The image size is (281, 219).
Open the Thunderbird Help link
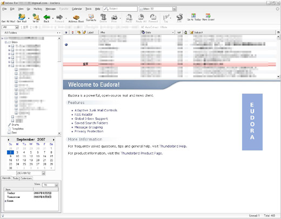pos(173,146)
